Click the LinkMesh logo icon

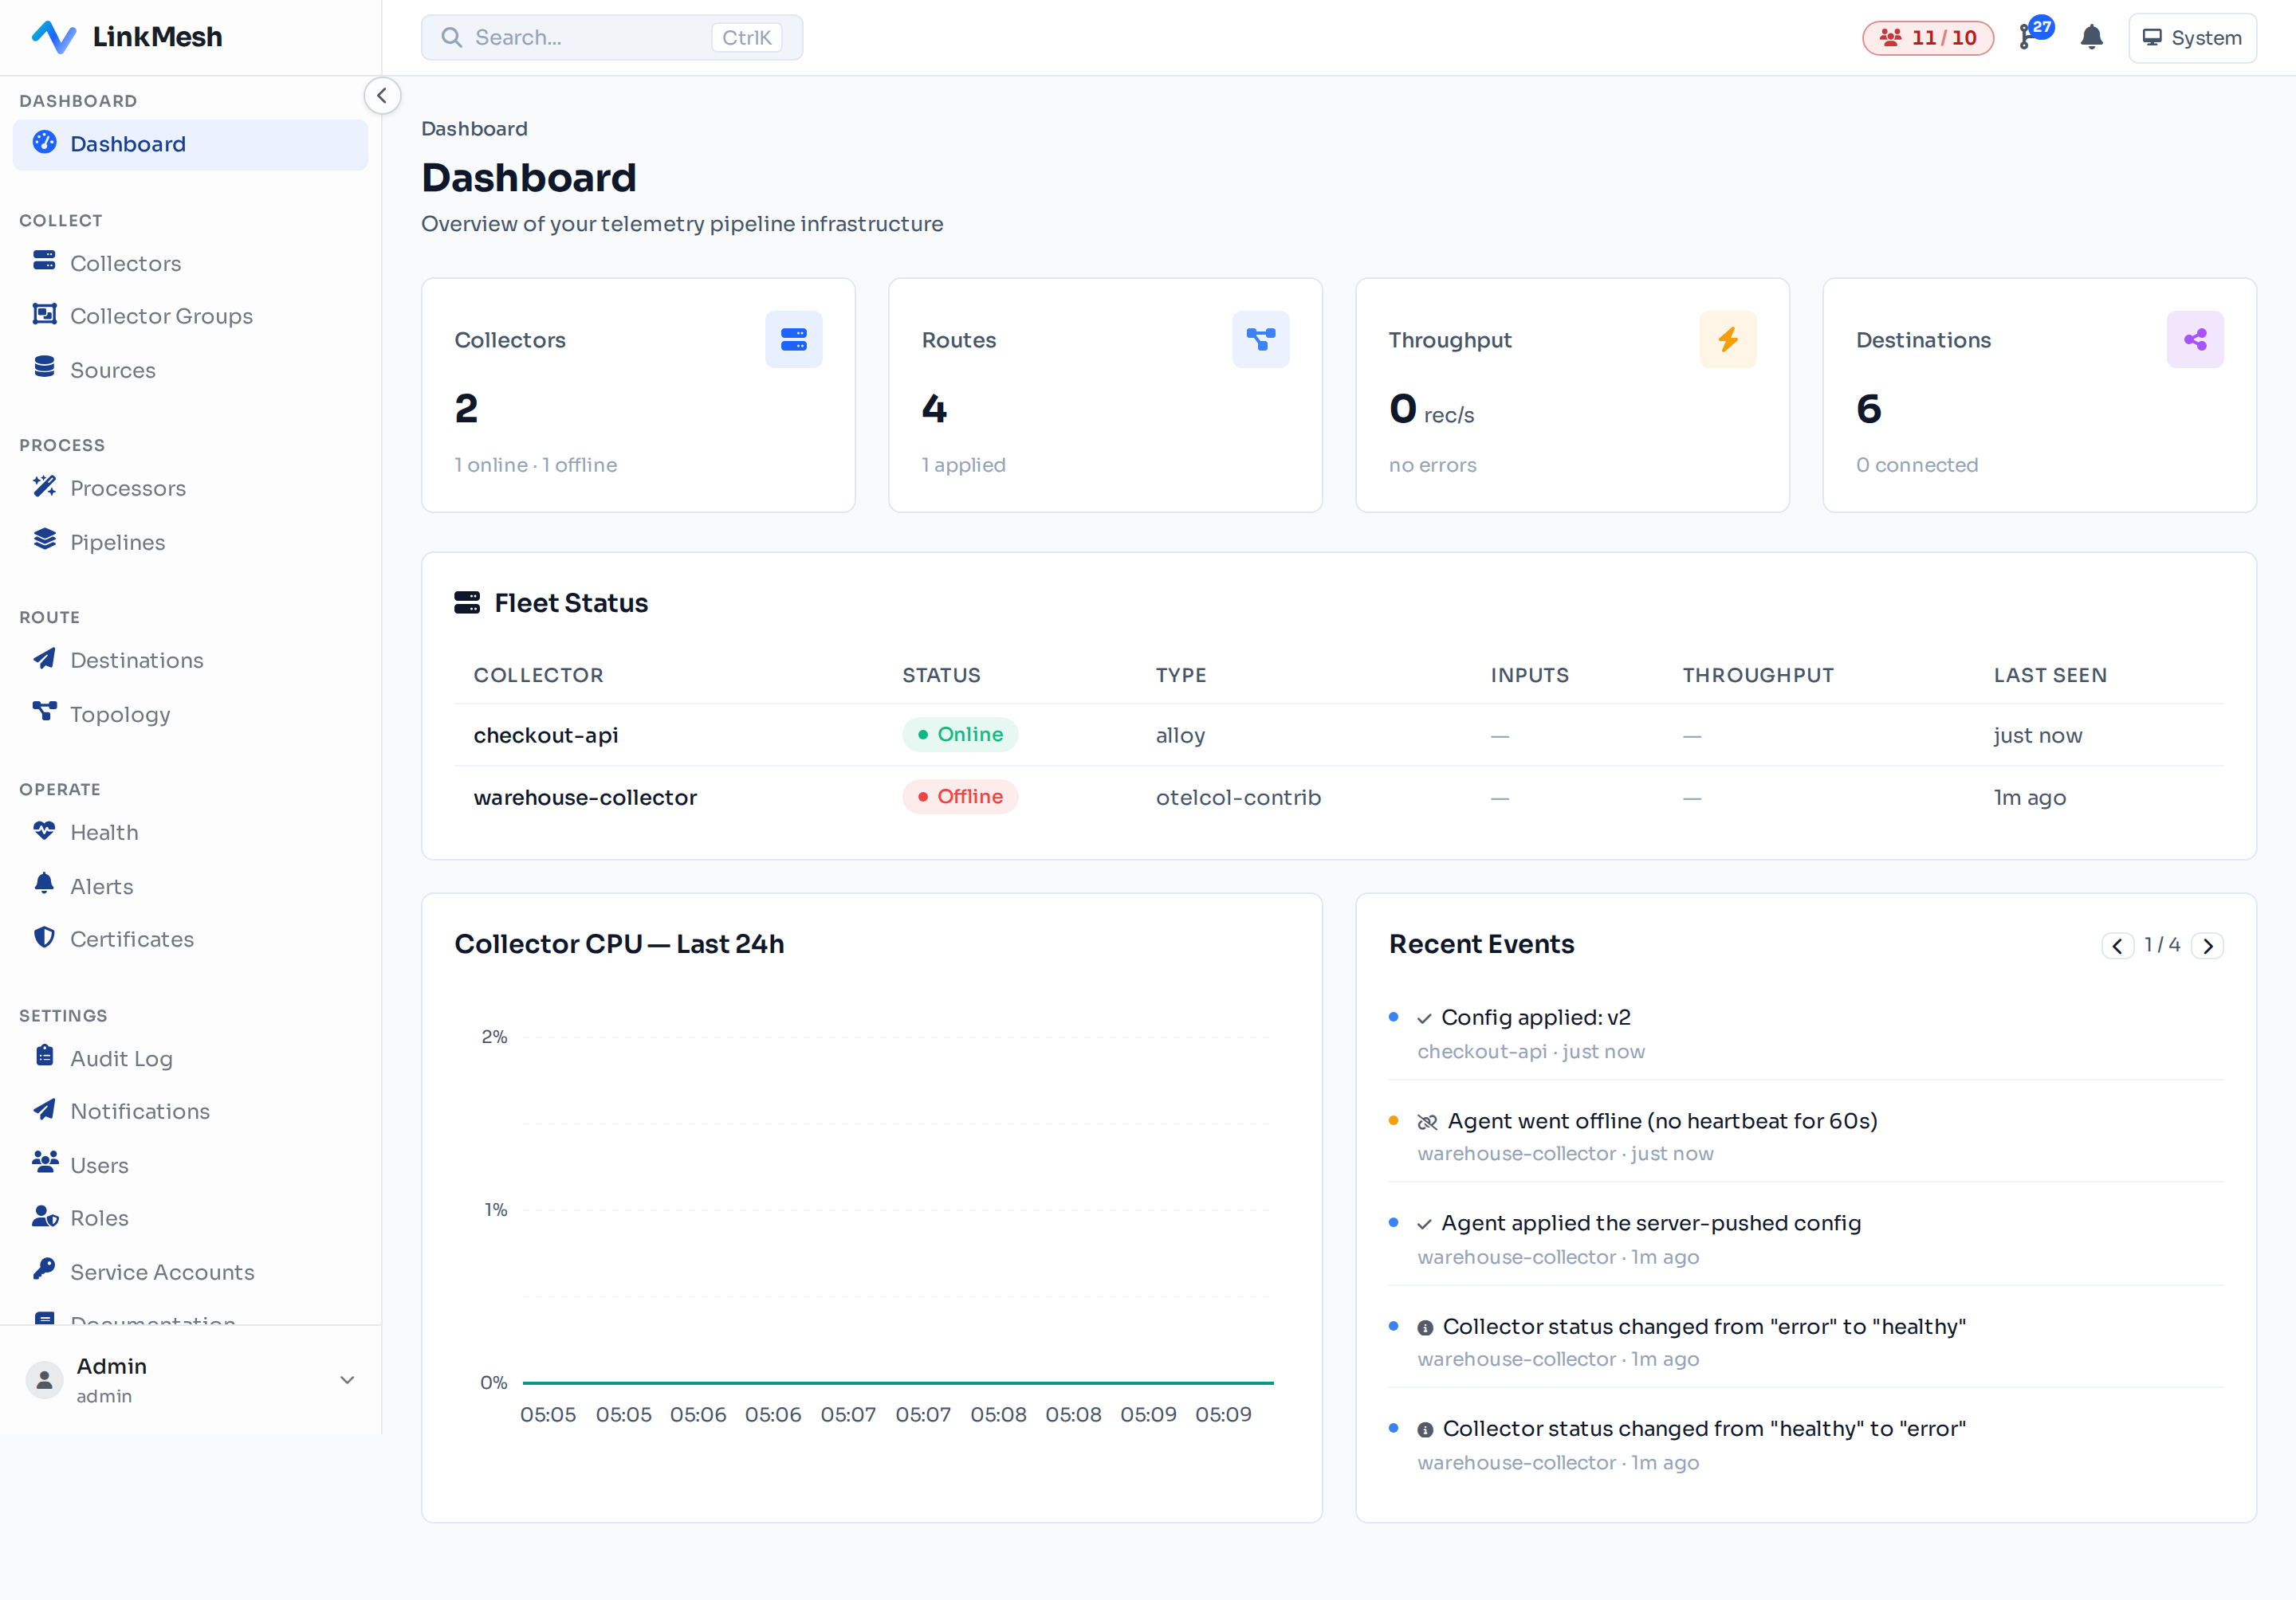tap(54, 37)
